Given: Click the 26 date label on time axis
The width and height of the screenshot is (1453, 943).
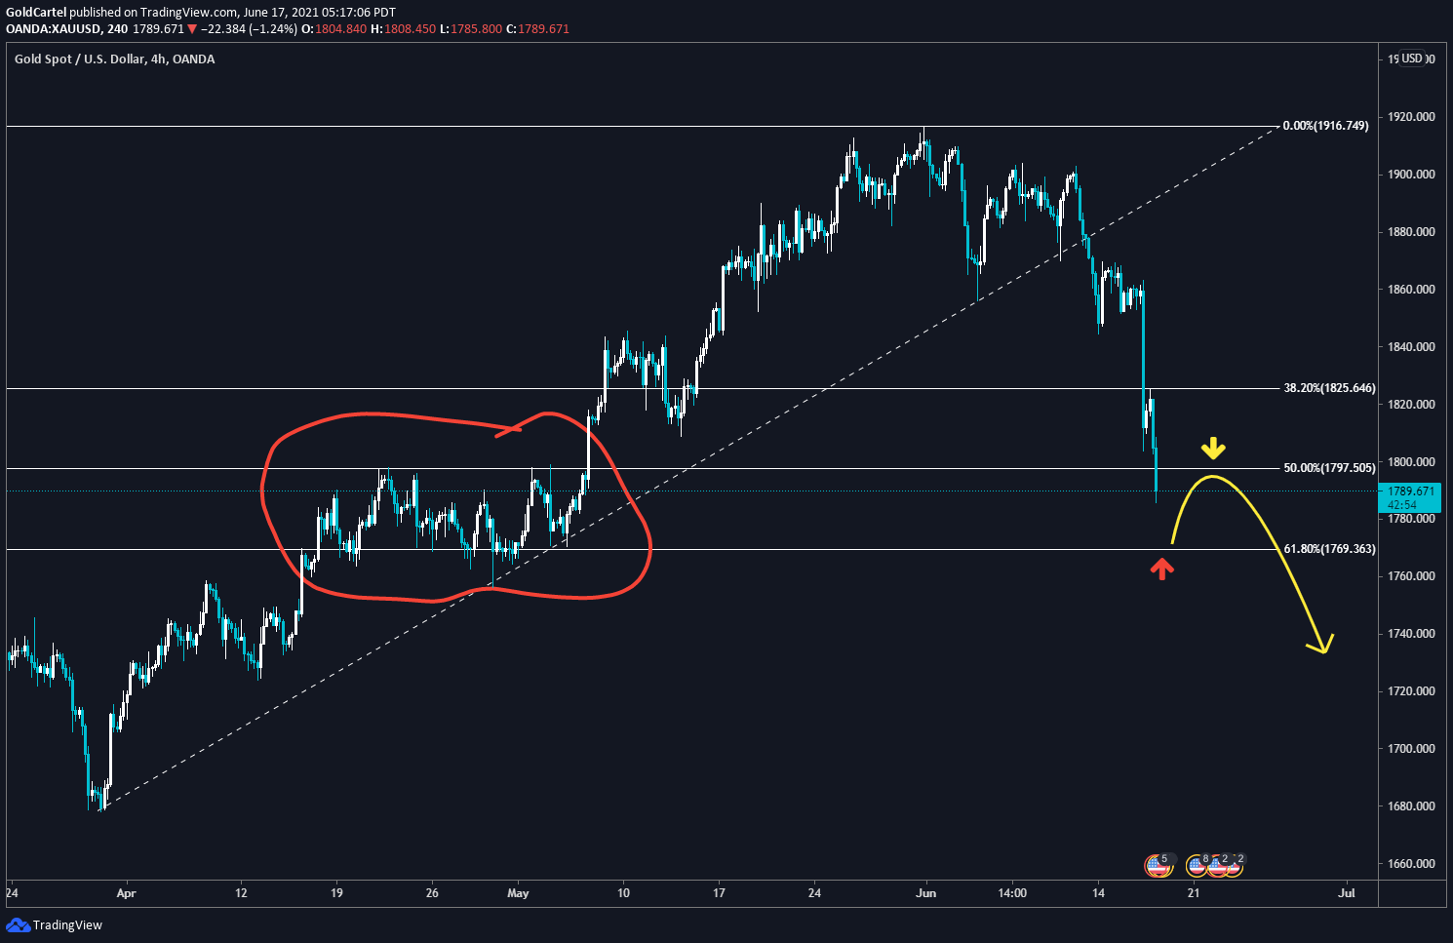Looking at the screenshot, I should point(432,893).
